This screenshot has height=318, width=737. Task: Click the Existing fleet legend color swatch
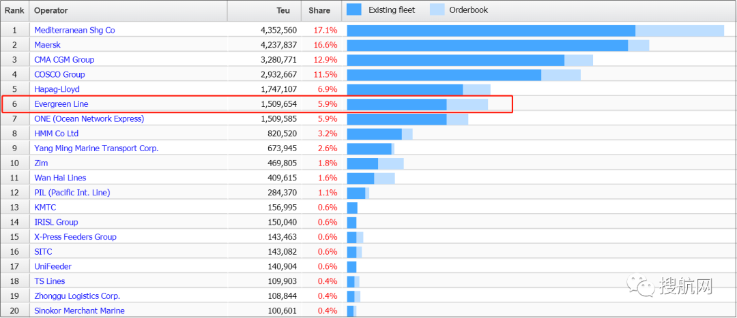click(354, 10)
